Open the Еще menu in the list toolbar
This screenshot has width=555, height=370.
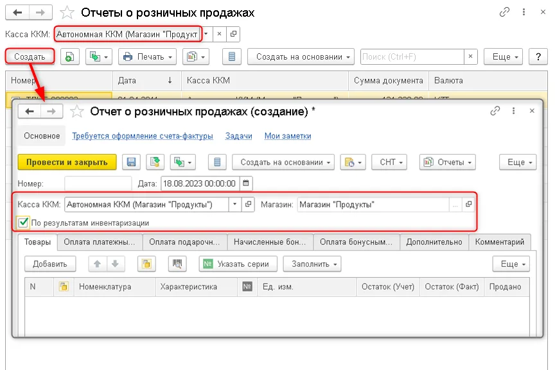click(503, 56)
